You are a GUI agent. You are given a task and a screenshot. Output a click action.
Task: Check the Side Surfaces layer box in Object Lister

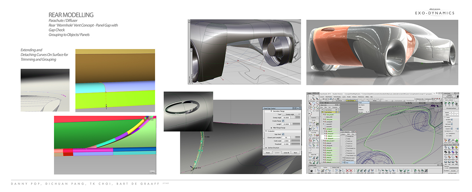tap(324, 112)
